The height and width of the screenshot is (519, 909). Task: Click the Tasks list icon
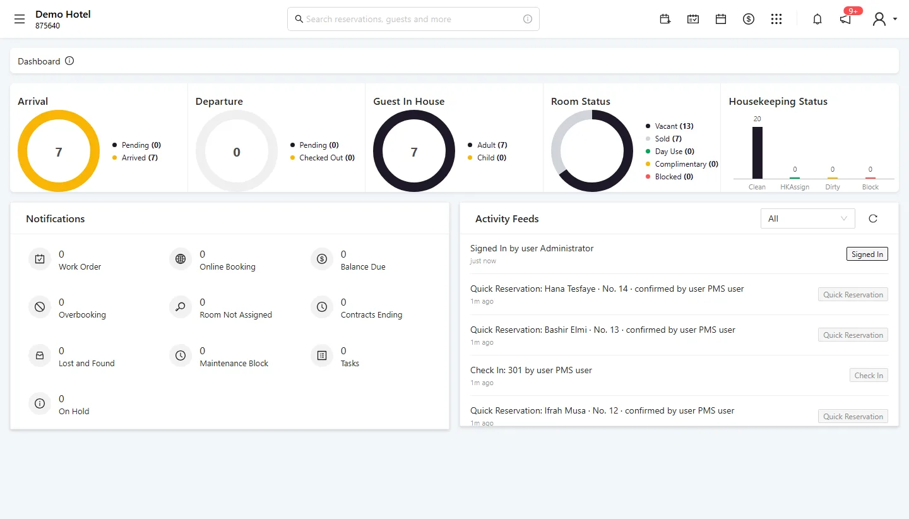322,355
